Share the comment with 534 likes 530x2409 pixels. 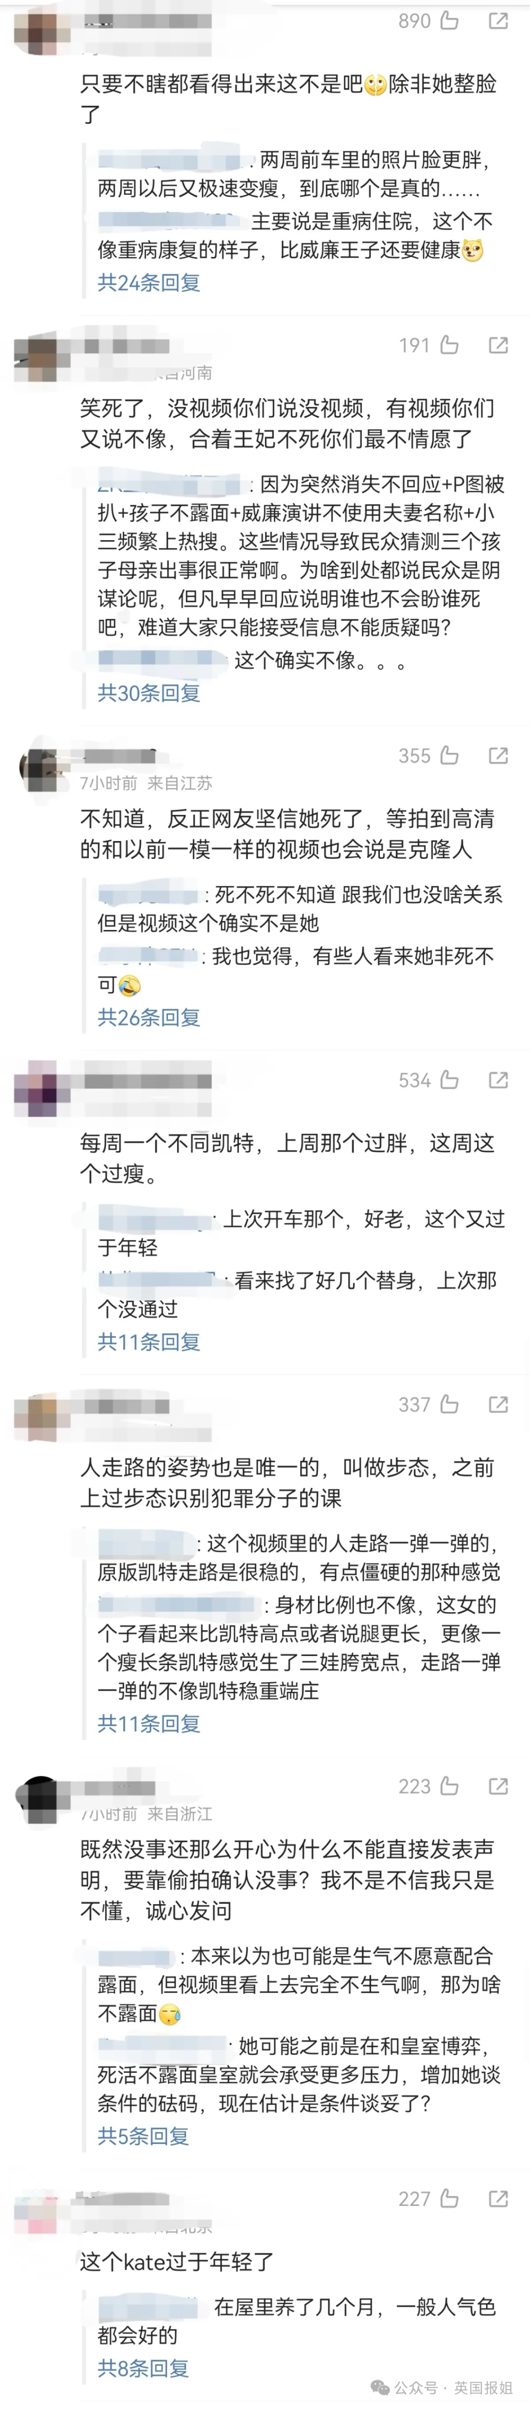tap(498, 1080)
